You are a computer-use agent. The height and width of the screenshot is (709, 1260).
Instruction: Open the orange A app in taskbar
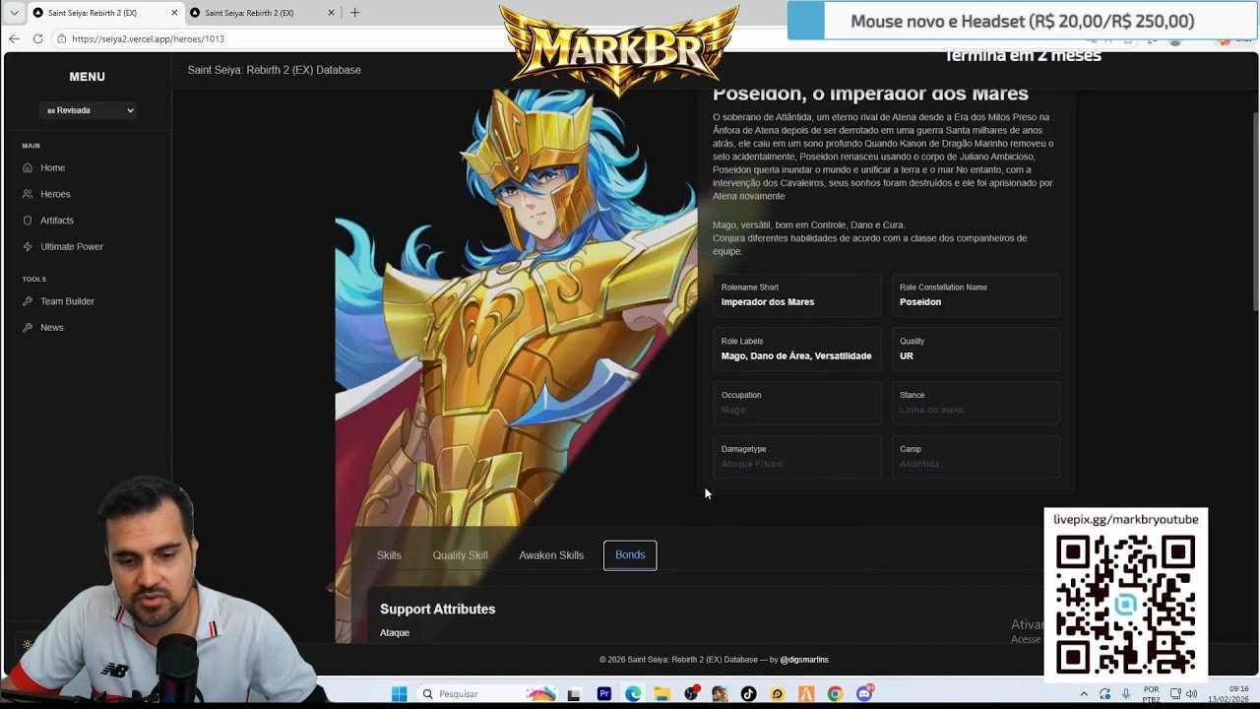[806, 694]
